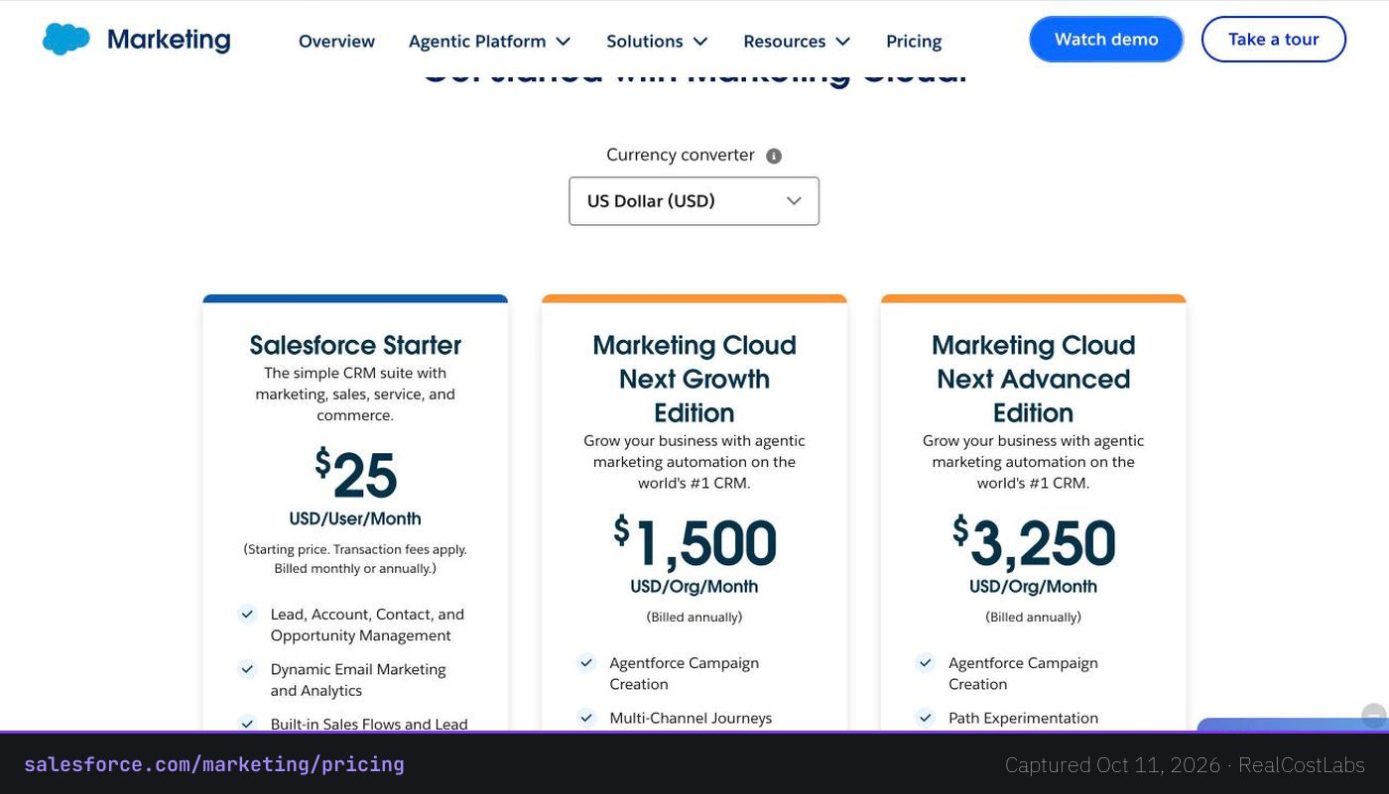1389x794 pixels.
Task: Click checkmark beside Growth Edition Agentforce Campaign Creation
Action: click(x=586, y=663)
